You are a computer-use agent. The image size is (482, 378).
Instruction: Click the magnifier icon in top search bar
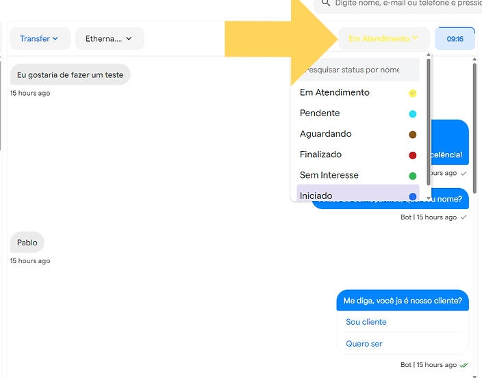325,3
